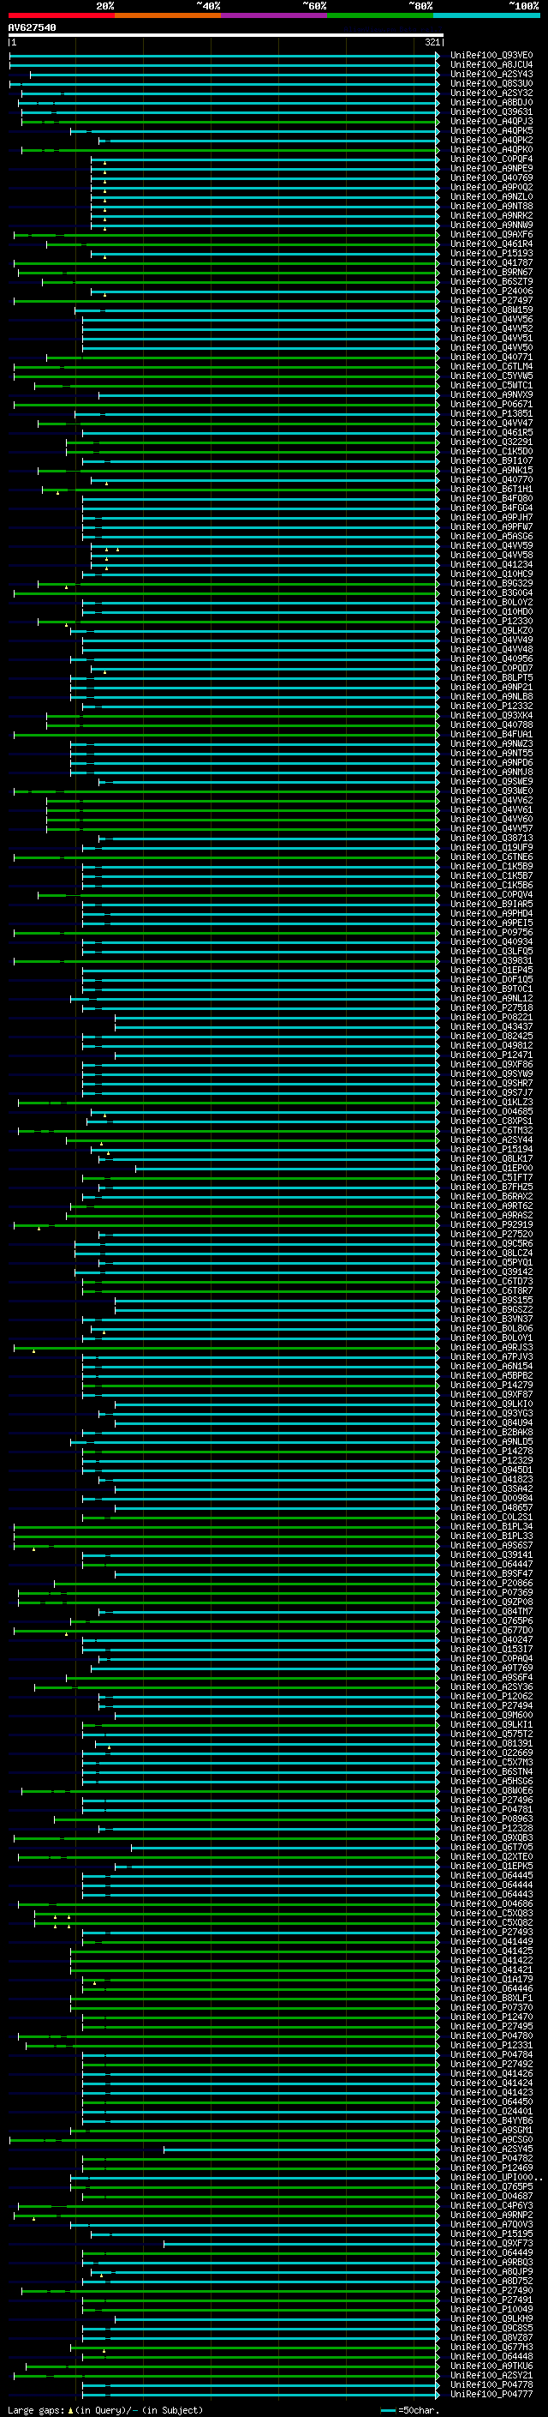Click the query end position label 321
This screenshot has width=548, height=2417.
pyautogui.click(x=432, y=42)
